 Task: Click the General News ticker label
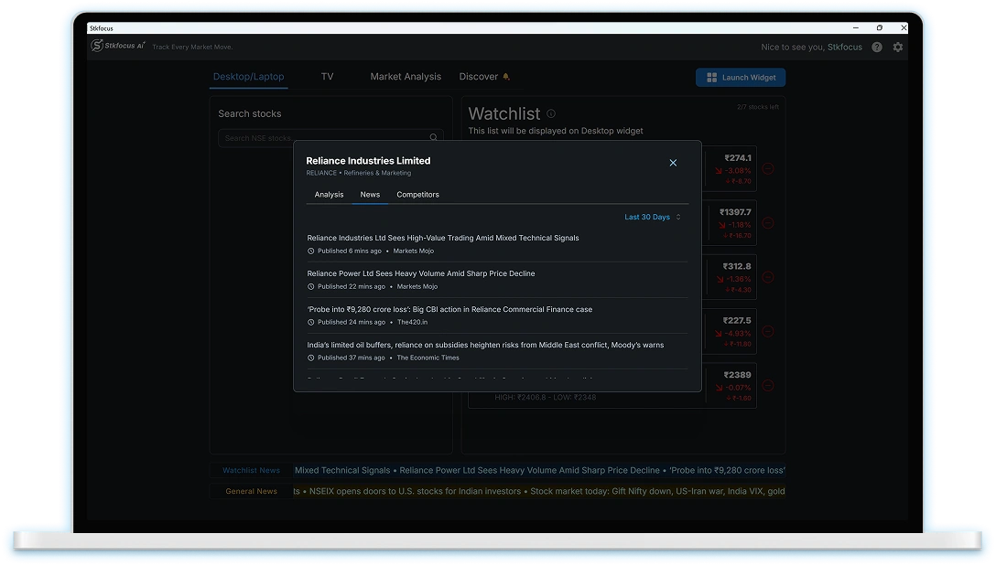251,491
